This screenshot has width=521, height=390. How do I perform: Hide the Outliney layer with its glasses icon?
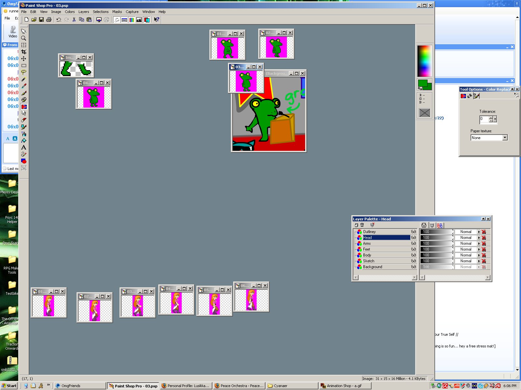tap(413, 232)
